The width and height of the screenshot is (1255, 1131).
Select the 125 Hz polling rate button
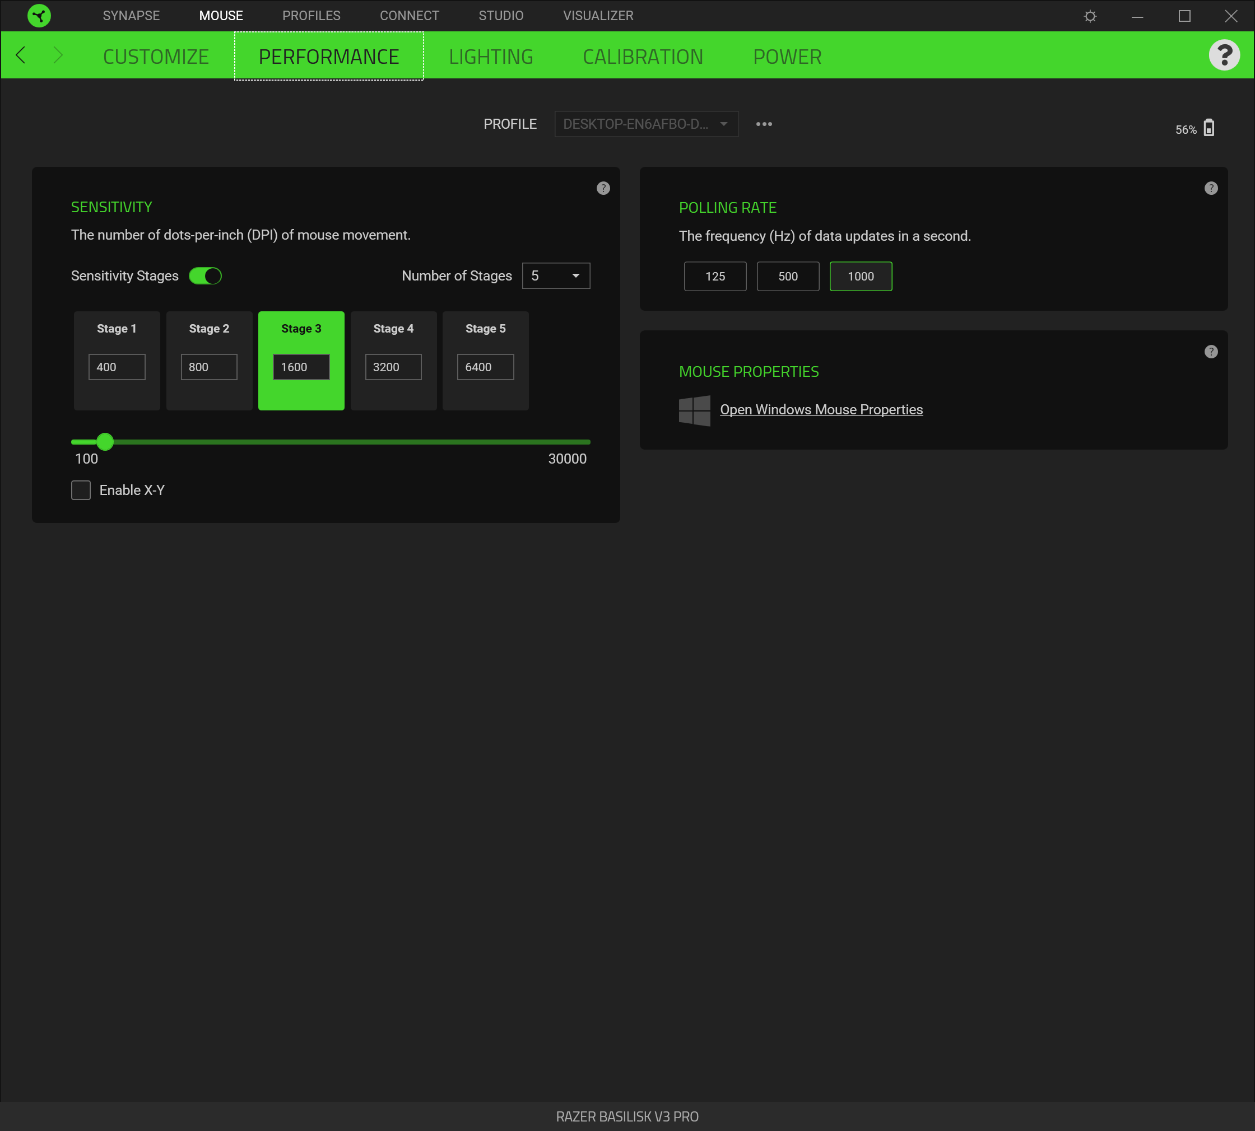click(x=714, y=277)
